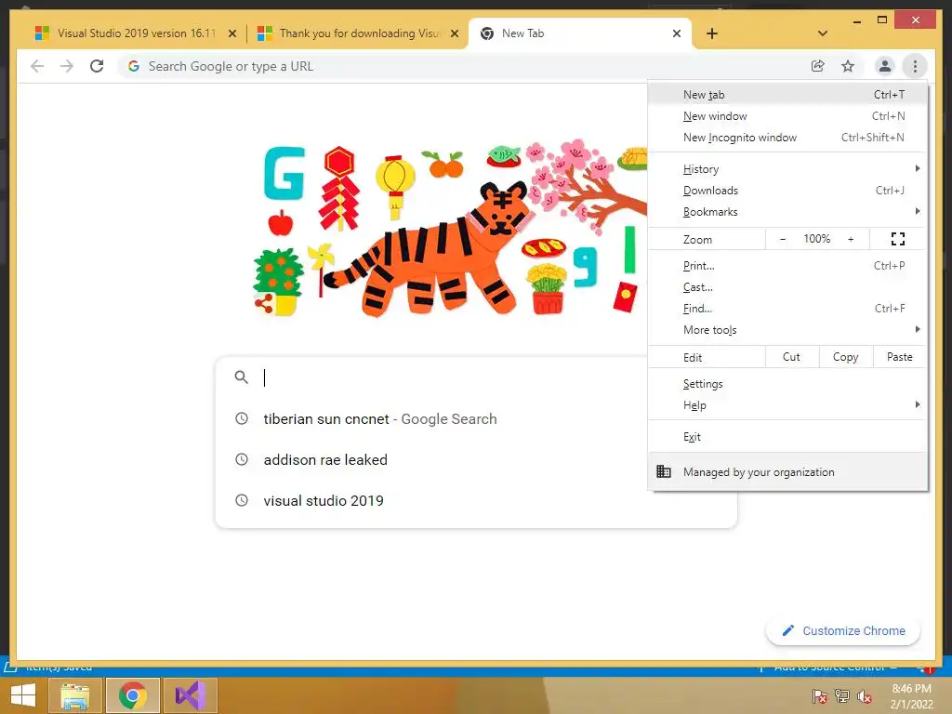Viewport: 952px width, 714px height.
Task: Open the tab search chevron
Action: (823, 33)
